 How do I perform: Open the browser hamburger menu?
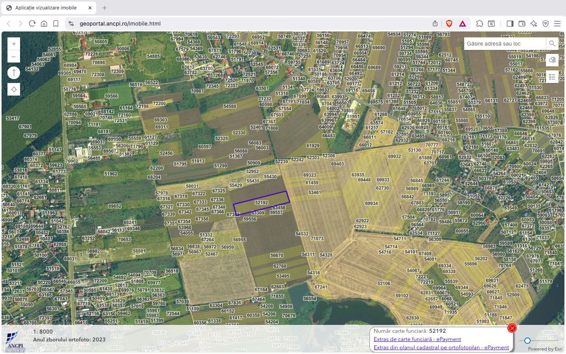(557, 24)
